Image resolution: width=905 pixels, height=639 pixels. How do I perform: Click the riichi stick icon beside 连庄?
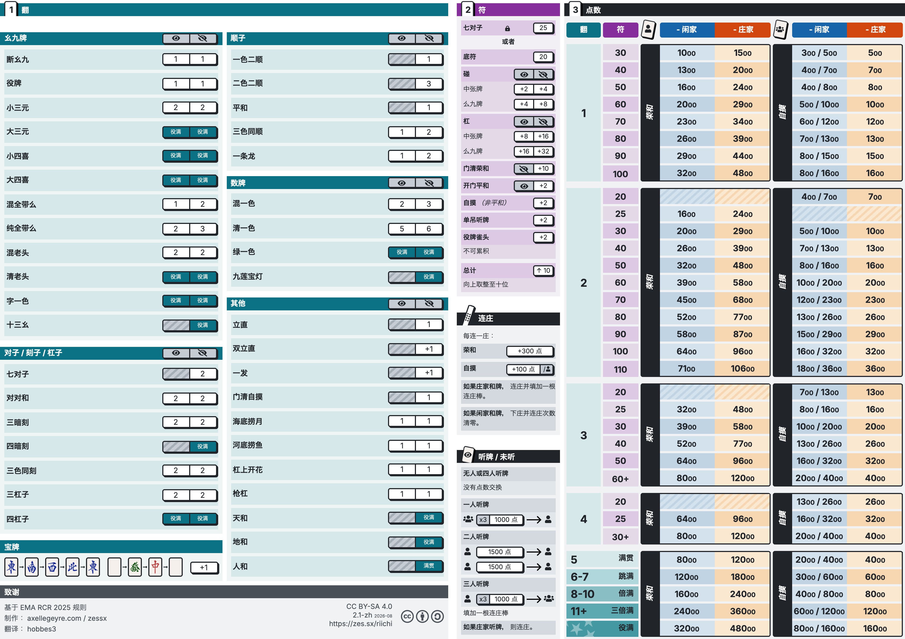coord(469,315)
